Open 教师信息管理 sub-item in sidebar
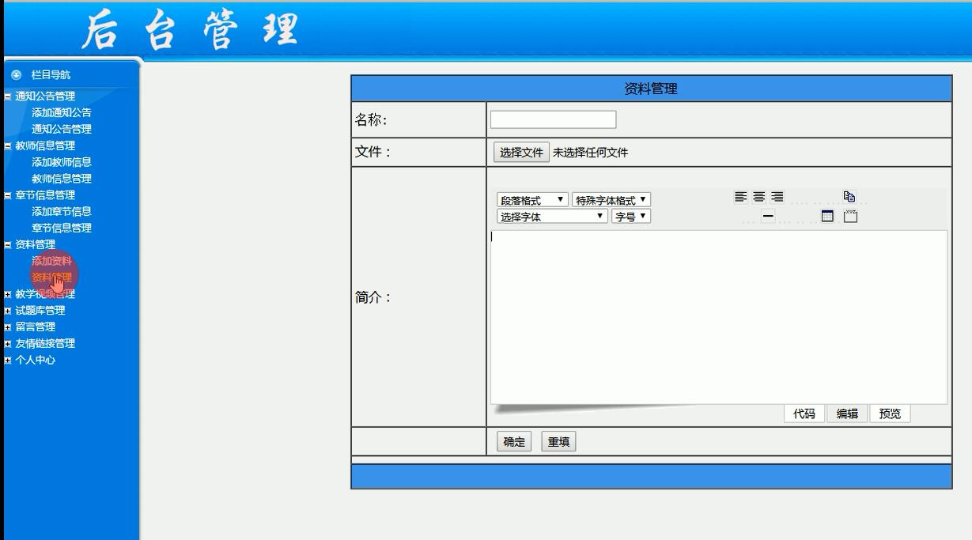 62,179
